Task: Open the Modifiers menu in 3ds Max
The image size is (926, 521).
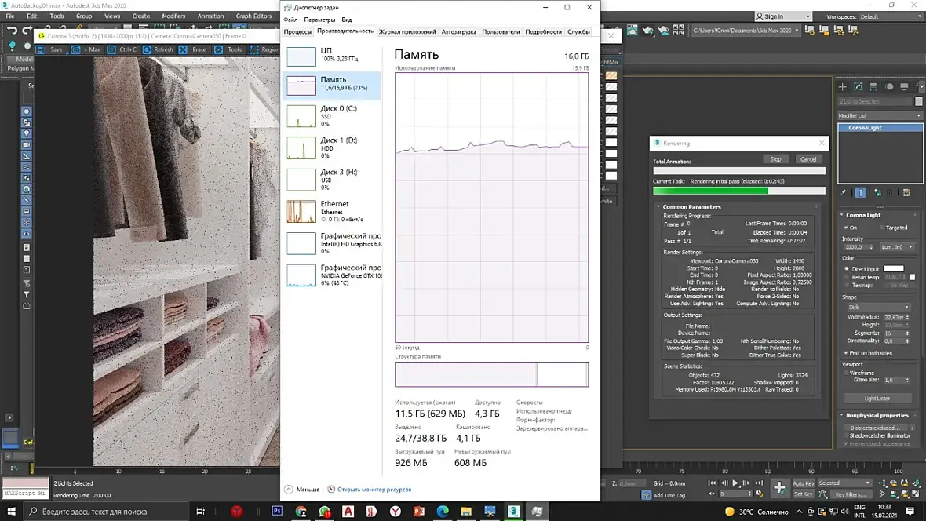Action: point(173,16)
